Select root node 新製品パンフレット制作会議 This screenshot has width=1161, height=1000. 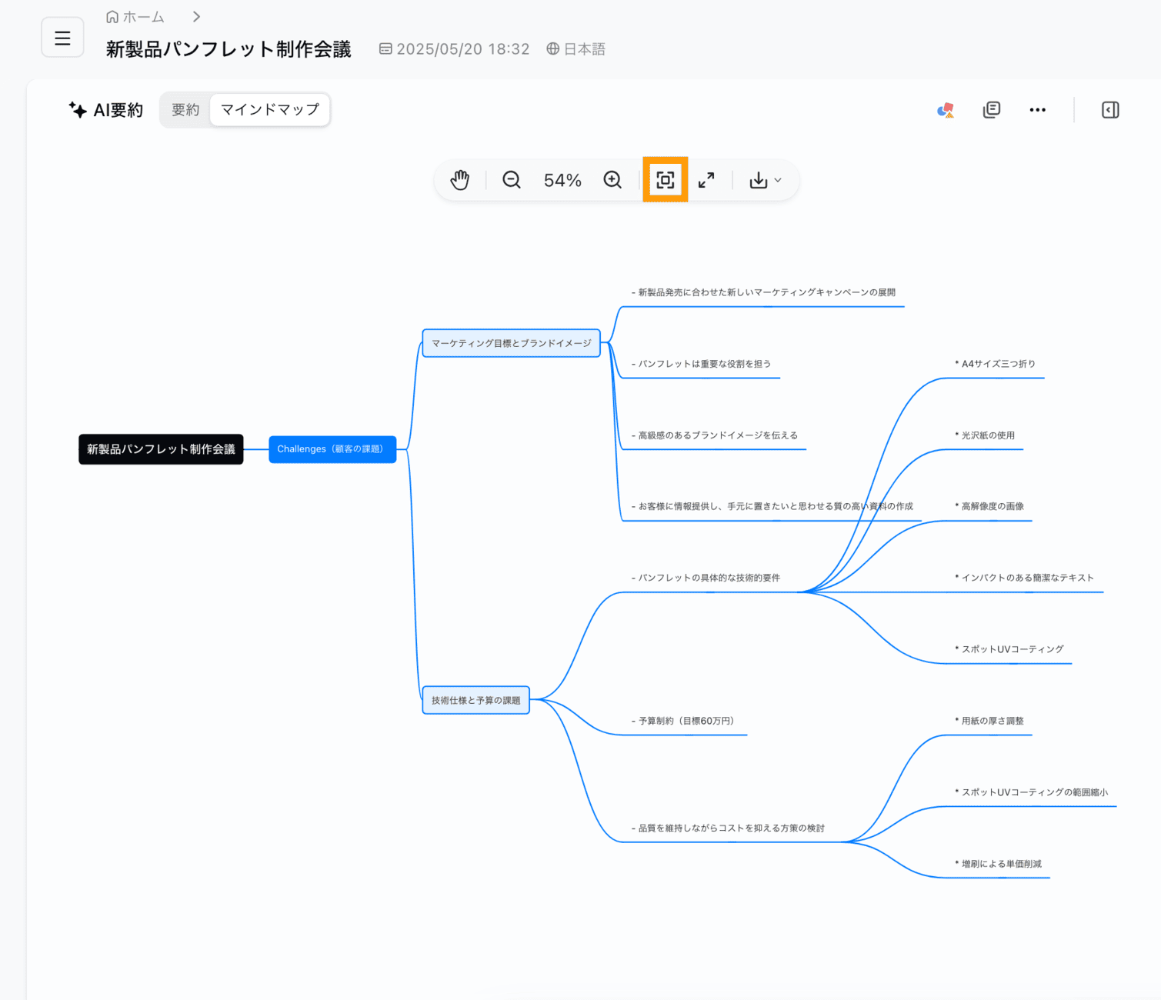point(161,449)
